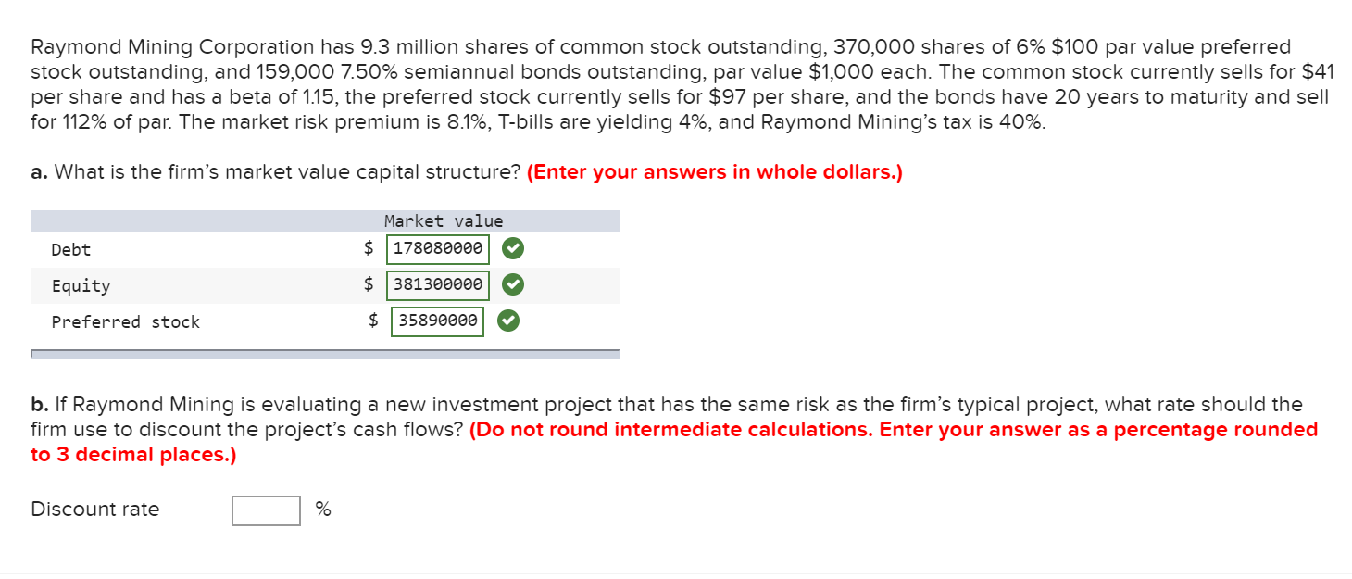Click the percent symbol after Discount rate box
This screenshot has width=1352, height=579.
tap(322, 510)
